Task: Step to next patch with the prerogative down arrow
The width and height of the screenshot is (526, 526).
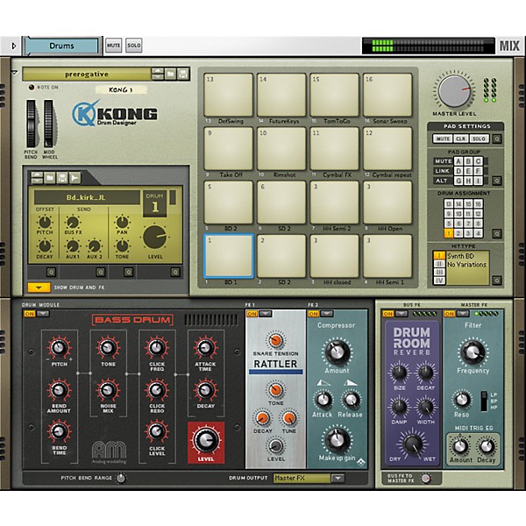Action: coord(157,77)
